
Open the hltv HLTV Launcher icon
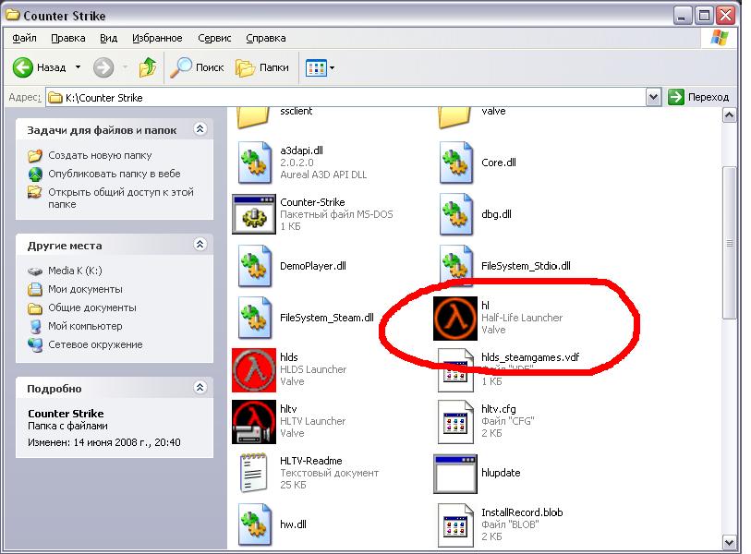tap(254, 422)
